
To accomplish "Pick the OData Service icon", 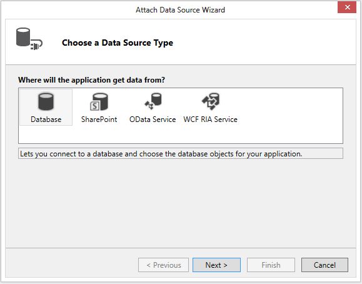I will (153, 101).
